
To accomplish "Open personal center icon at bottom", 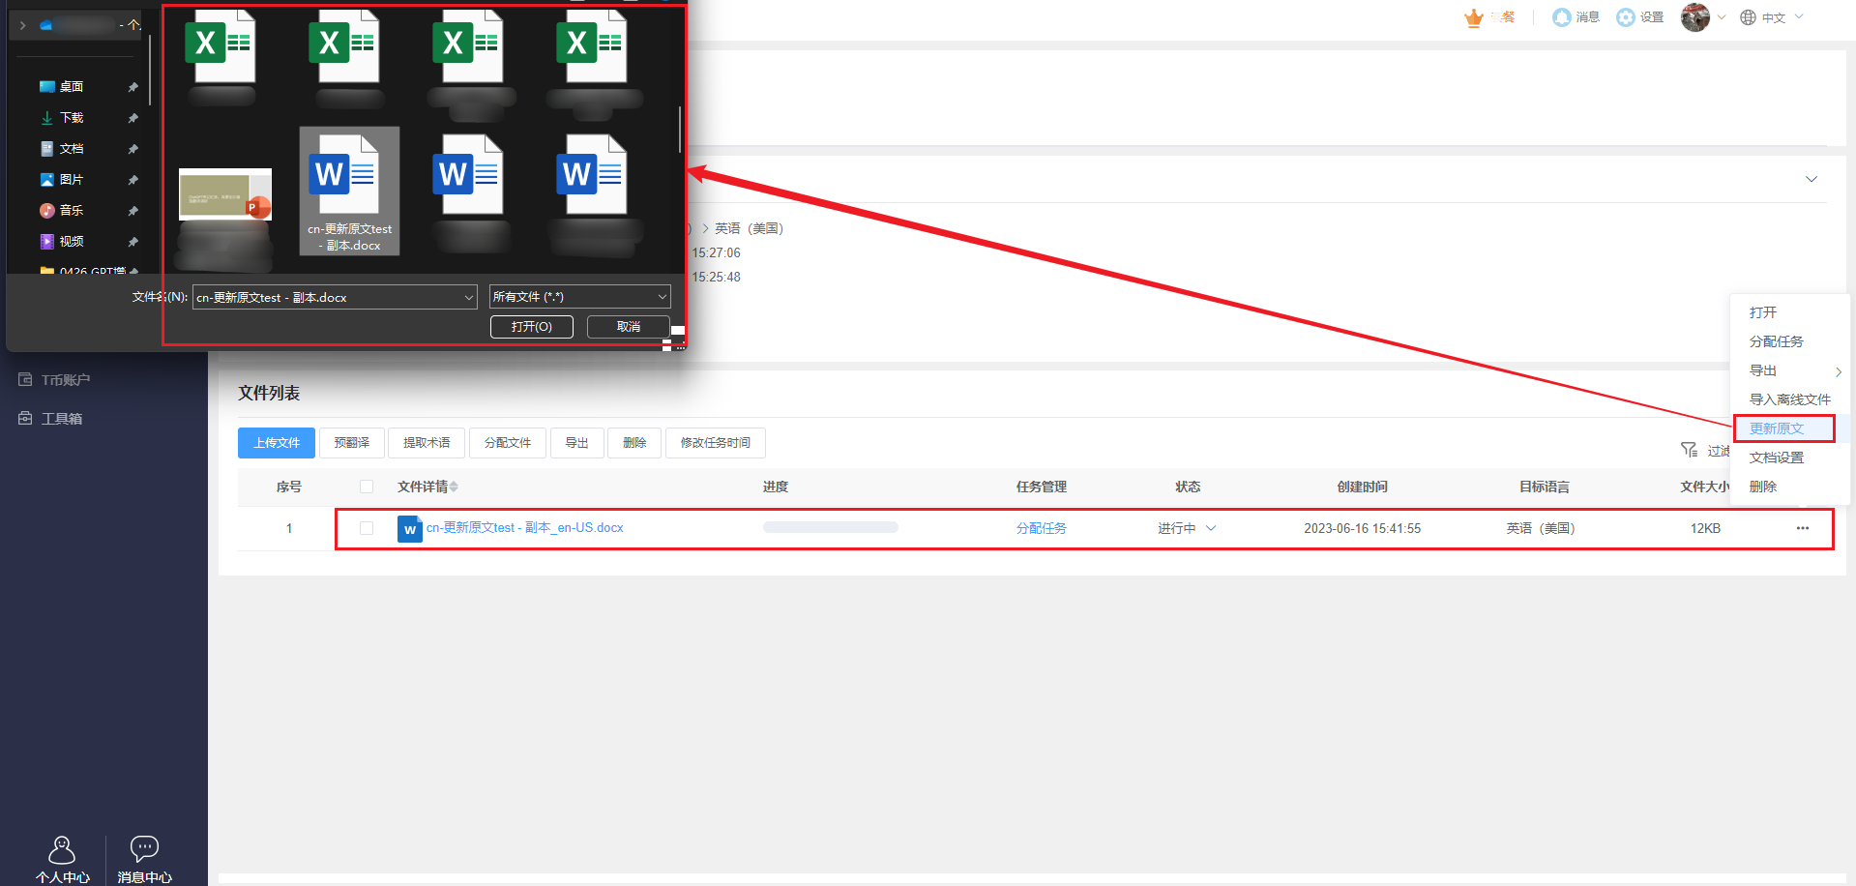I will (x=62, y=850).
